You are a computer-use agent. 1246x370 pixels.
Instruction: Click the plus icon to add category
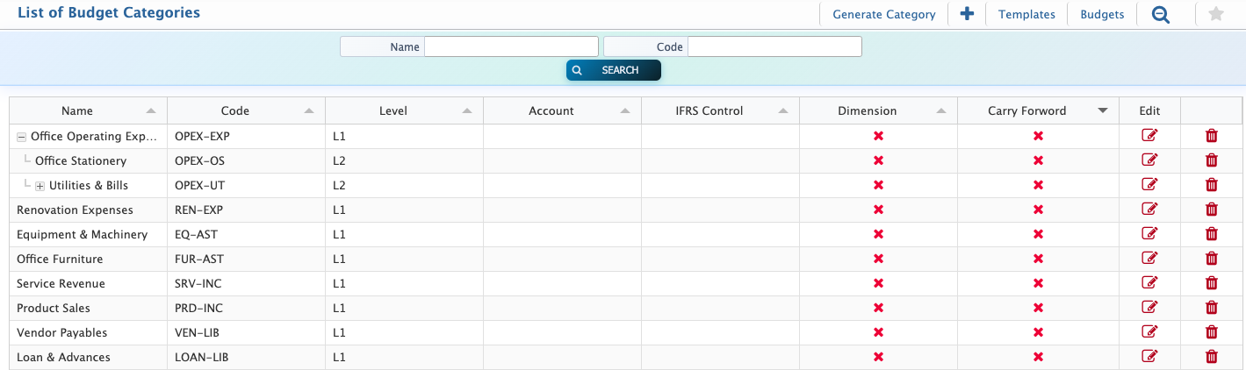(967, 14)
